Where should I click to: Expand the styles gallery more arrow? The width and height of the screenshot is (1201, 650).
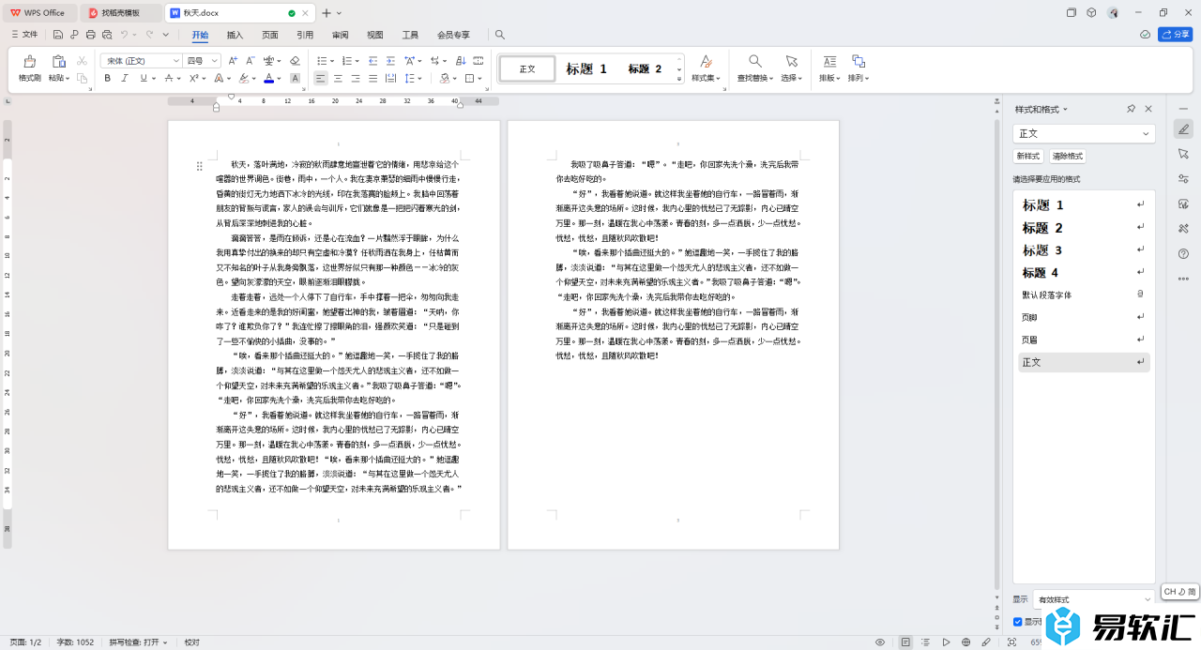679,80
